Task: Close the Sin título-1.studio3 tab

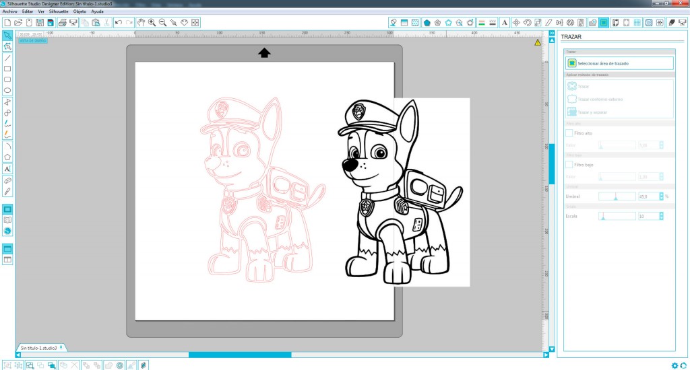Action: 61,347
